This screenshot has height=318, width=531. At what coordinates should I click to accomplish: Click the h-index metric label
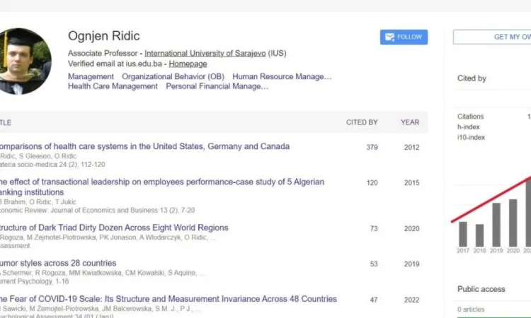tap(469, 127)
